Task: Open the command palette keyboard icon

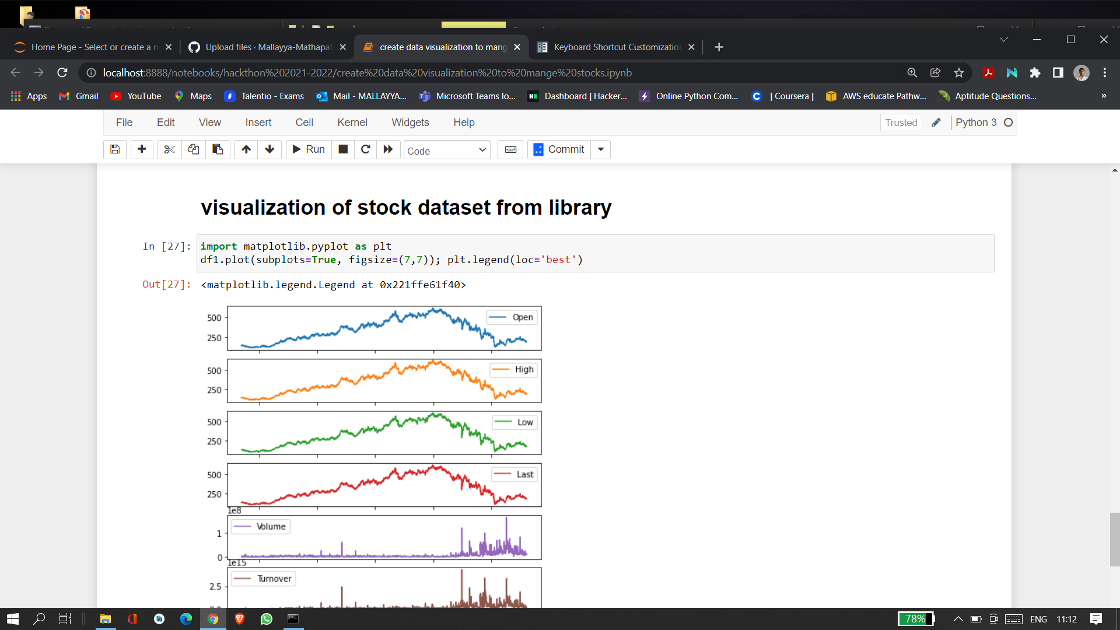Action: [x=510, y=149]
